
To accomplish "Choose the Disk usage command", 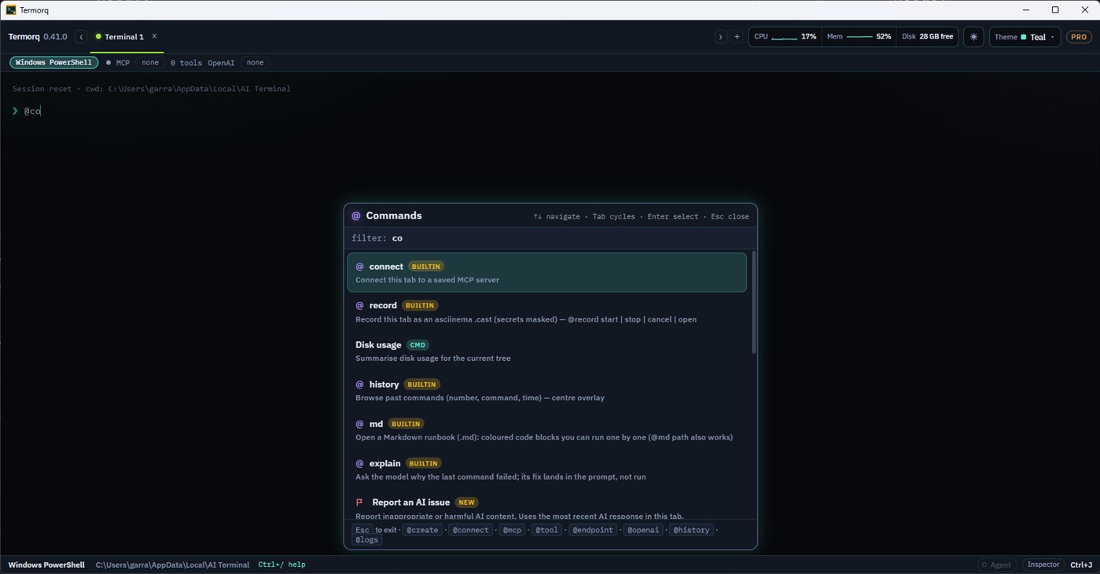I will click(x=546, y=351).
